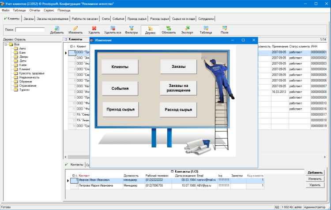
Task: Open the Отчеты menu
Action: pyautogui.click(x=35, y=10)
